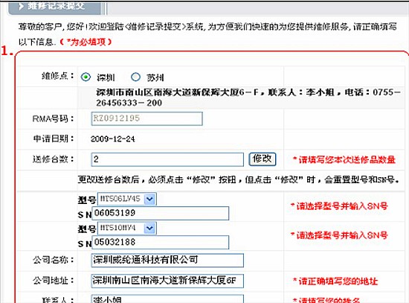Open the first 型号 model dropdown
This screenshot has width=409, height=303.
coord(126,199)
